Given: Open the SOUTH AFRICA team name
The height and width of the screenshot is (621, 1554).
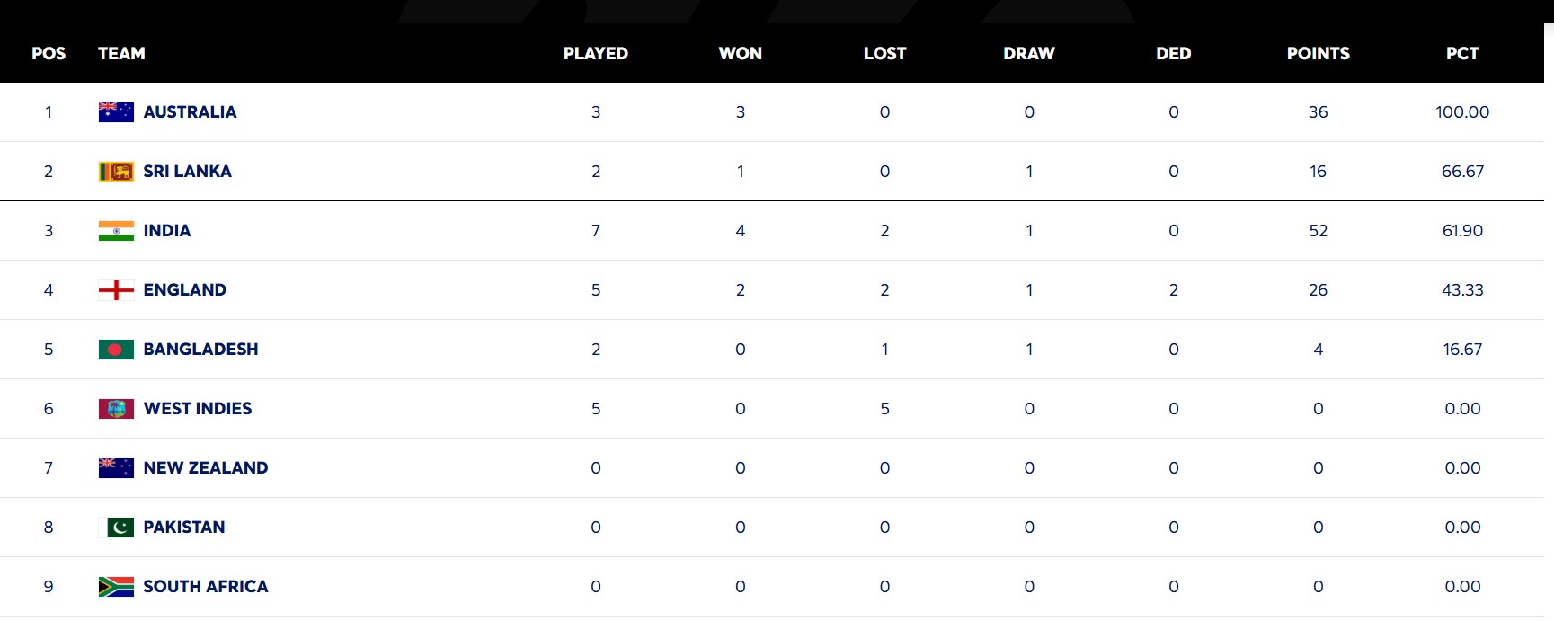Looking at the screenshot, I should point(206,587).
